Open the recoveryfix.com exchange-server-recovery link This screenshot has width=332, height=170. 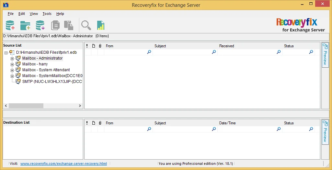pos(63,164)
